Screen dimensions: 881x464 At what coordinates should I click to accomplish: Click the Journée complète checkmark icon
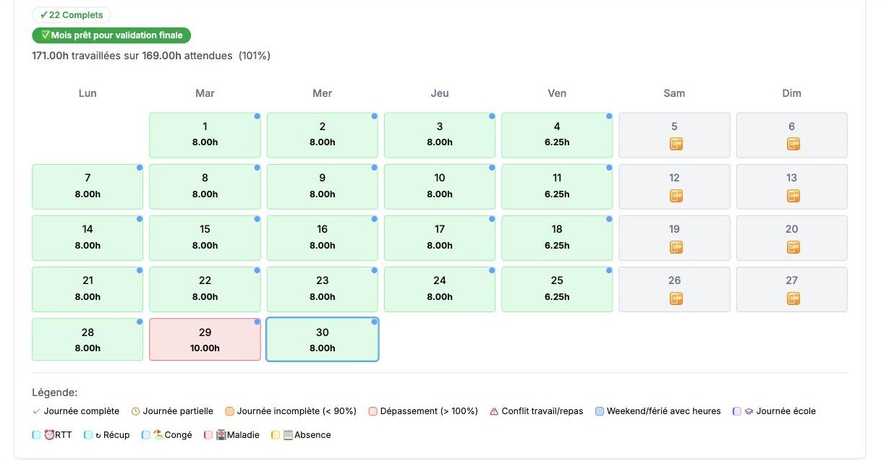pyautogui.click(x=36, y=411)
